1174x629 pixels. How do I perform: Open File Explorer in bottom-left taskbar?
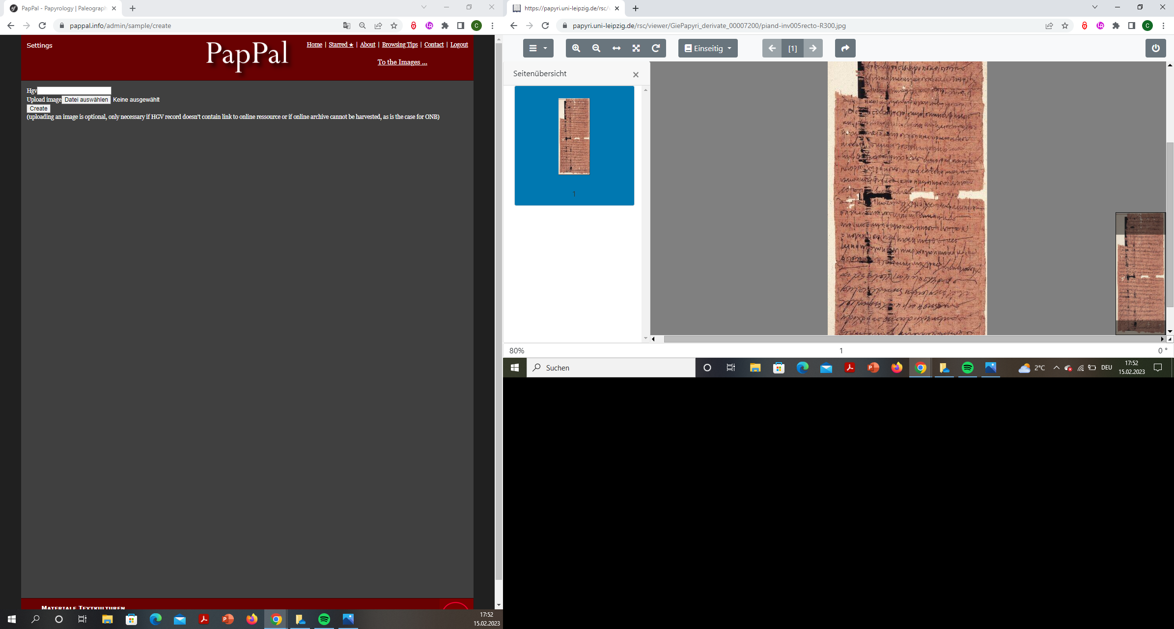107,619
